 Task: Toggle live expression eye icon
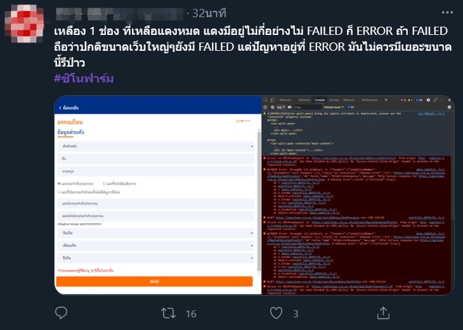pos(290,107)
